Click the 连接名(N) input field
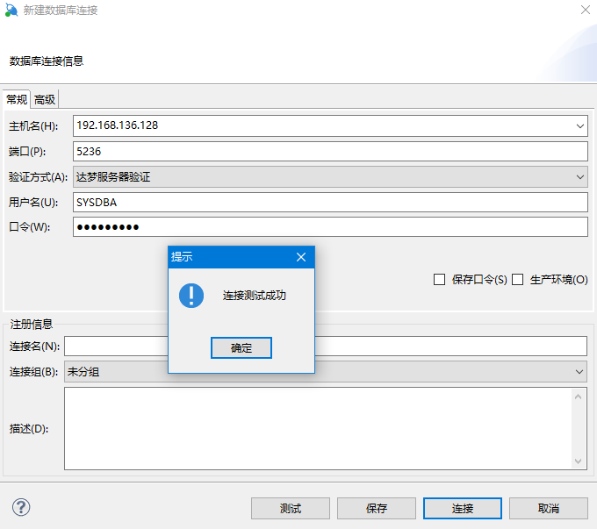 (326, 347)
